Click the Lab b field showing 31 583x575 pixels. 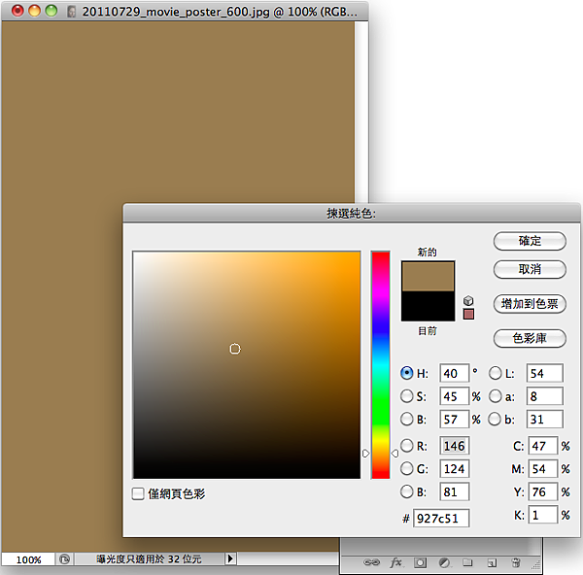pos(545,419)
